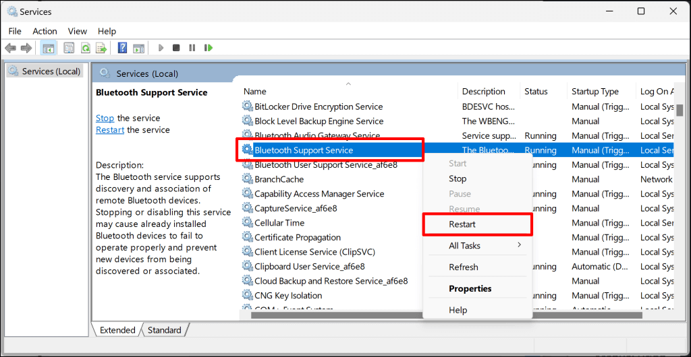Select the Clipboard User Service_af6e8 name
This screenshot has width=691, height=357.
[309, 267]
